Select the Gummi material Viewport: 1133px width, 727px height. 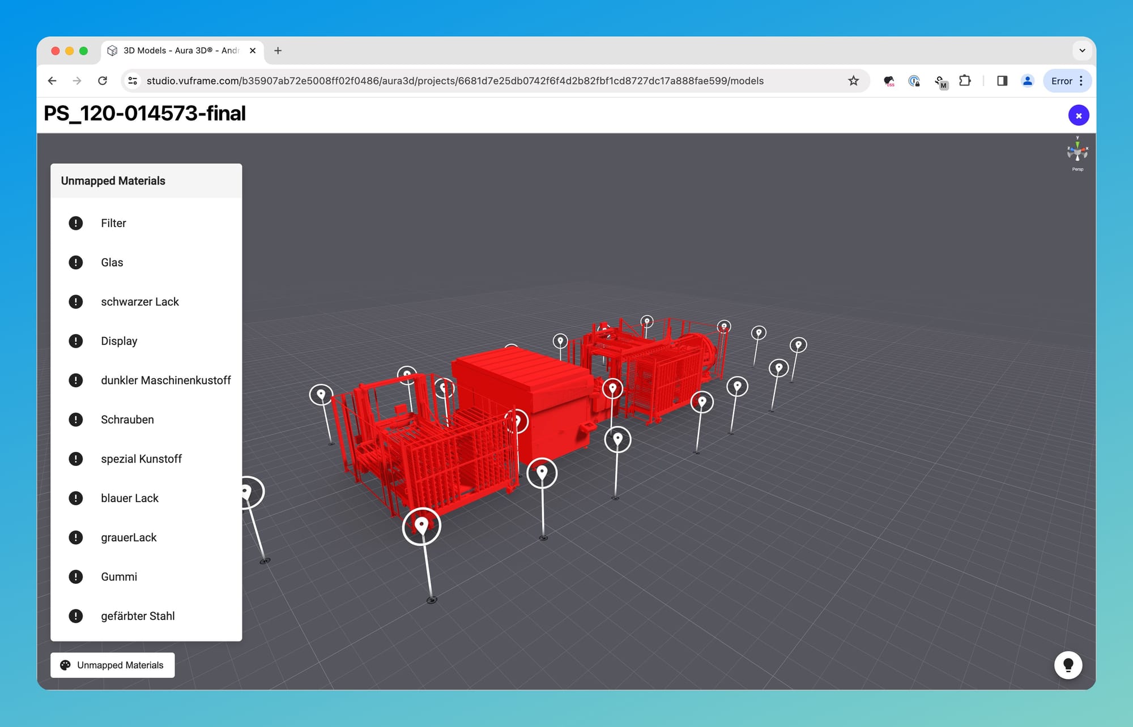(x=146, y=576)
